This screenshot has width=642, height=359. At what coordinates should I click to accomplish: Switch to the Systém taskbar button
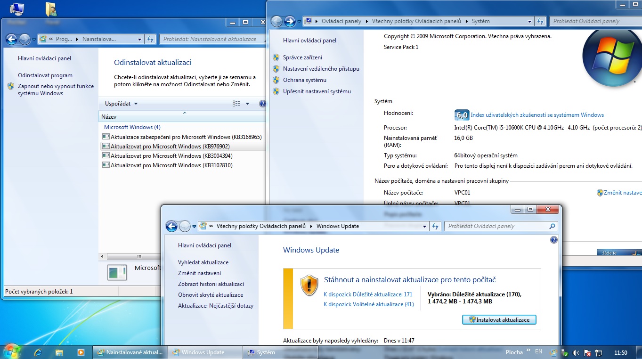(280, 352)
